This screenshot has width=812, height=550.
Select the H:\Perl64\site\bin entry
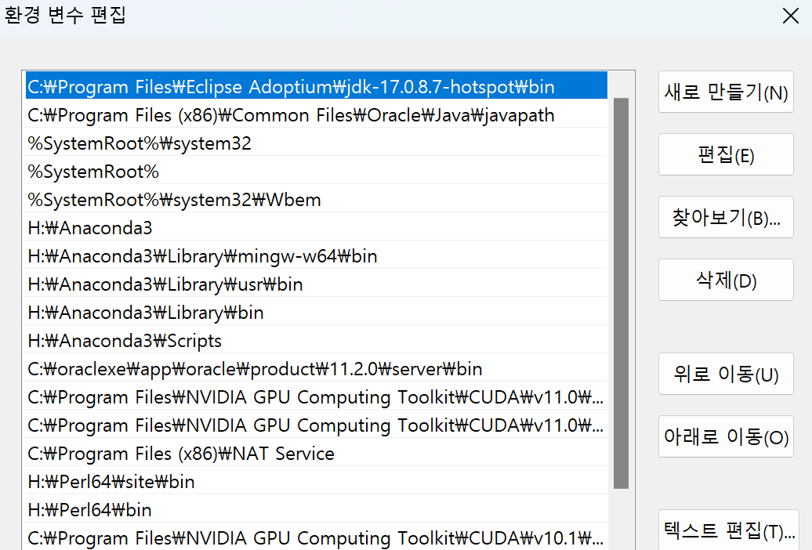(x=317, y=481)
